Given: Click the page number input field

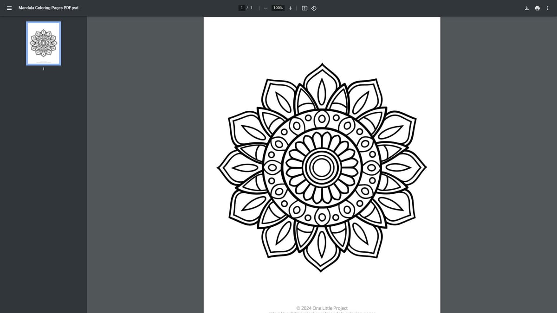Looking at the screenshot, I should (x=242, y=7).
